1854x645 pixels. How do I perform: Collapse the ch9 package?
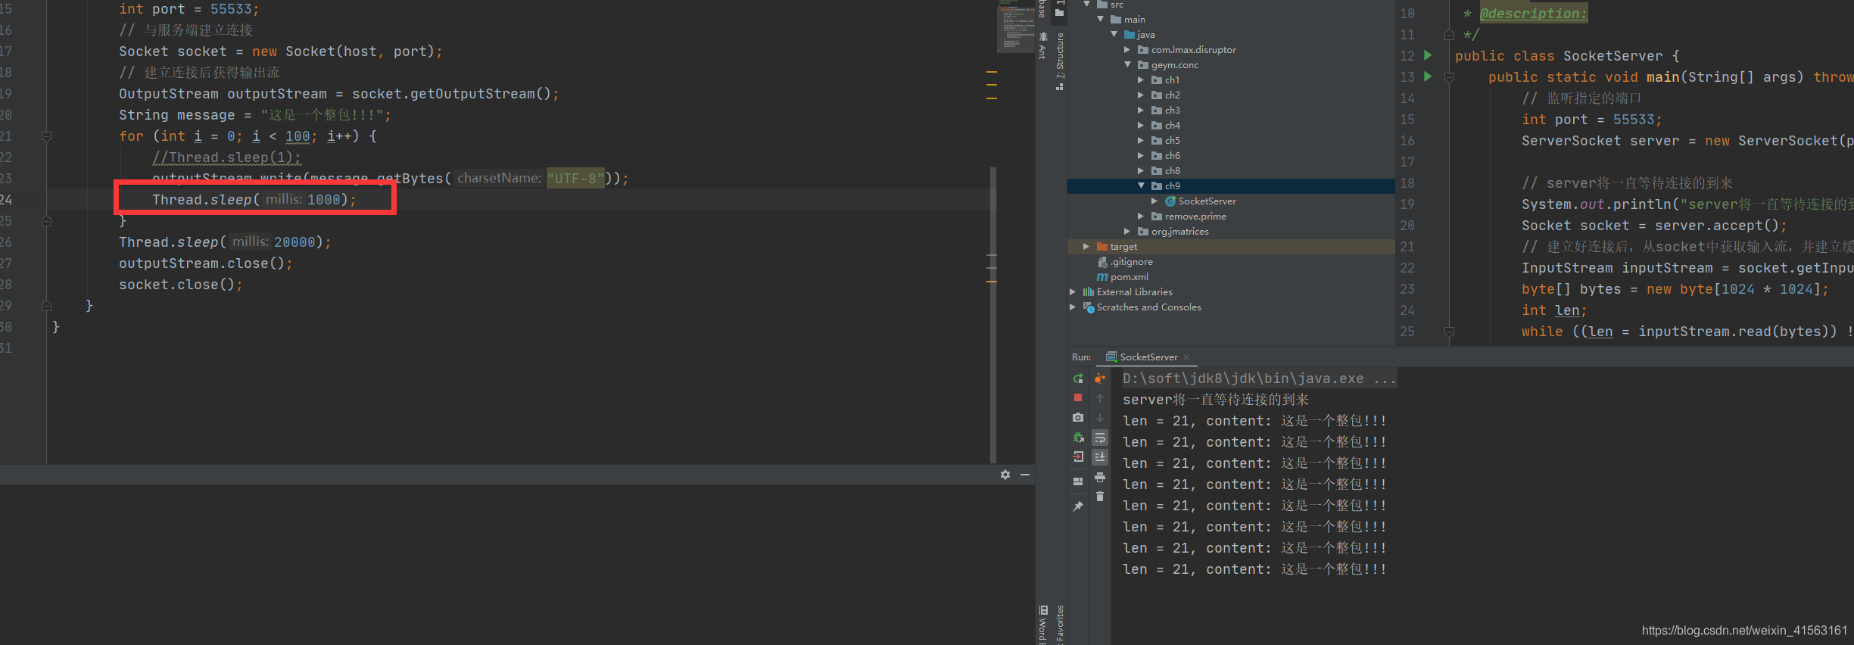click(1141, 185)
